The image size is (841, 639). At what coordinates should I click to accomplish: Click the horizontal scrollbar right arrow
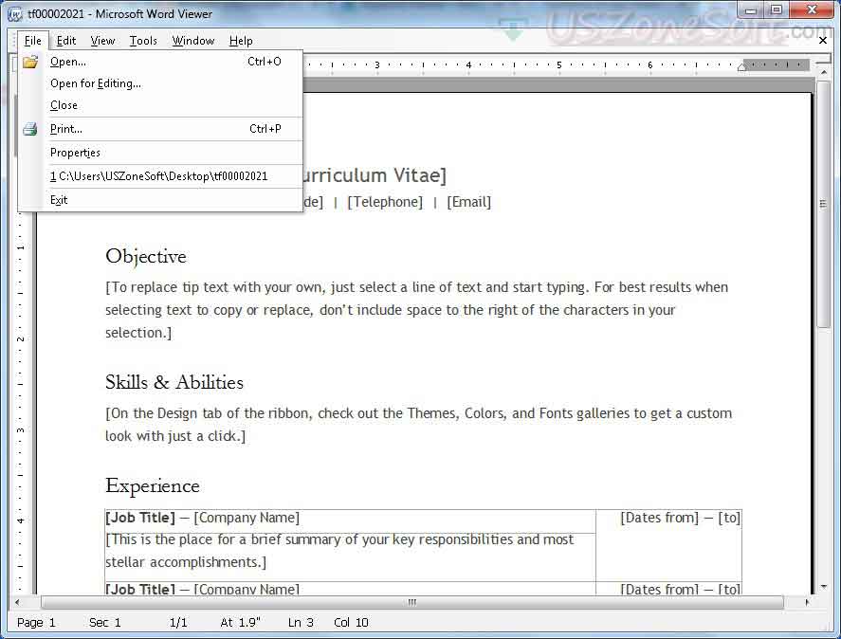[x=807, y=603]
